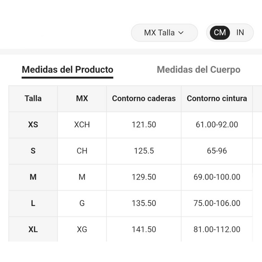Image resolution: width=262 pixels, height=262 pixels.
Task: Select the XL size row label
Action: point(33,229)
